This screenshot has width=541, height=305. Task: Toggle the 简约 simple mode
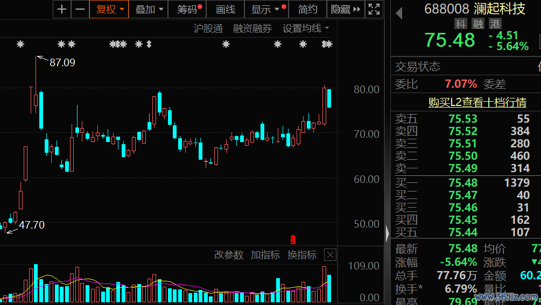(307, 9)
